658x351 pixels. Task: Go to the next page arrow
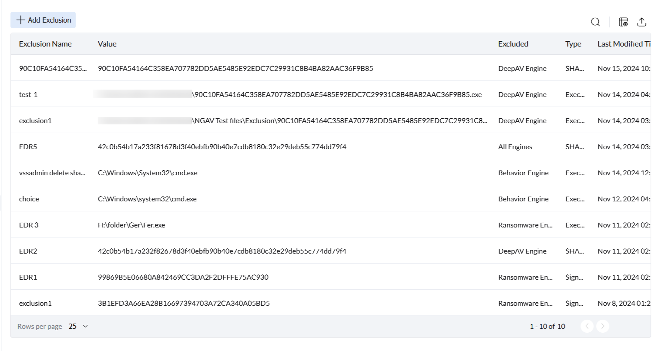pos(602,326)
